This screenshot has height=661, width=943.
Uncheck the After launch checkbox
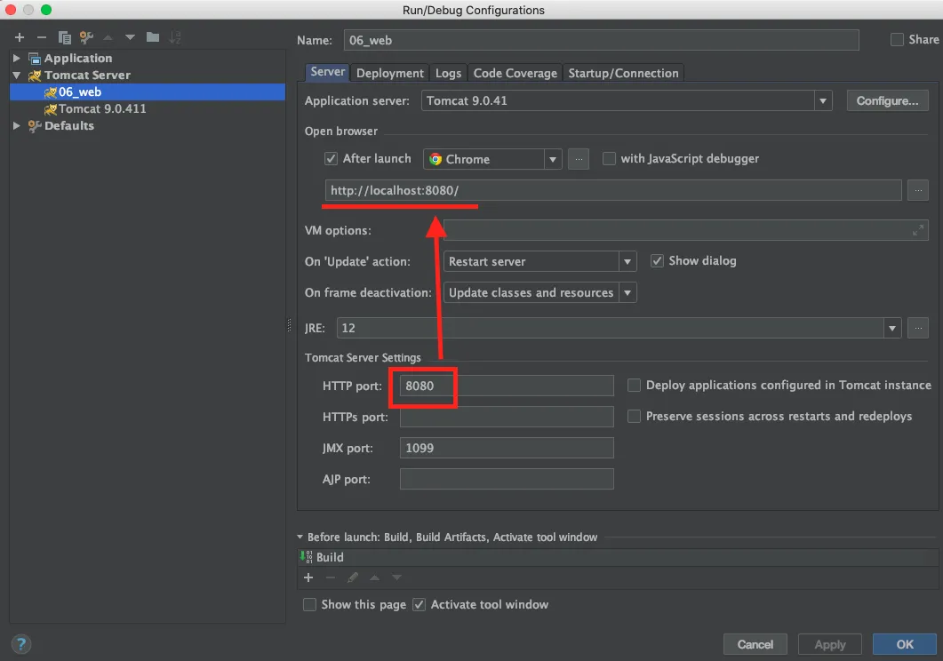(x=331, y=159)
